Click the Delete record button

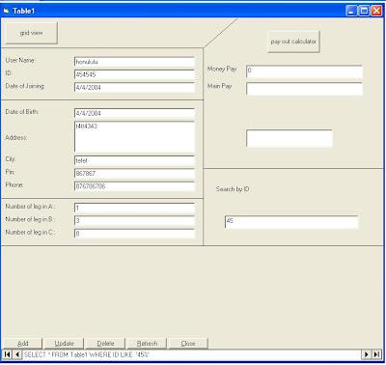[x=105, y=344]
